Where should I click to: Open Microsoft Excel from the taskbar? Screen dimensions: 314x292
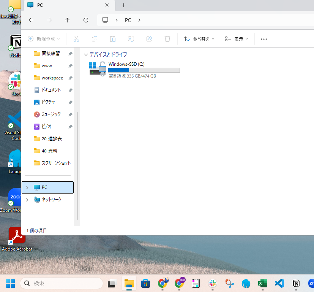(x=262, y=283)
